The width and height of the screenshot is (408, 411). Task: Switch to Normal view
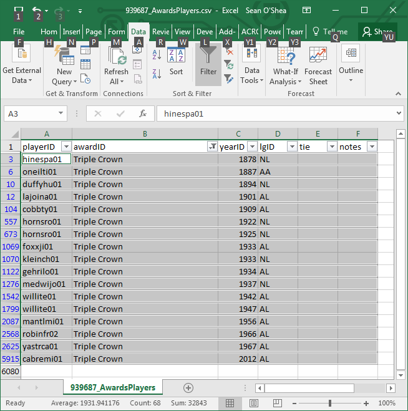[x=230, y=403]
